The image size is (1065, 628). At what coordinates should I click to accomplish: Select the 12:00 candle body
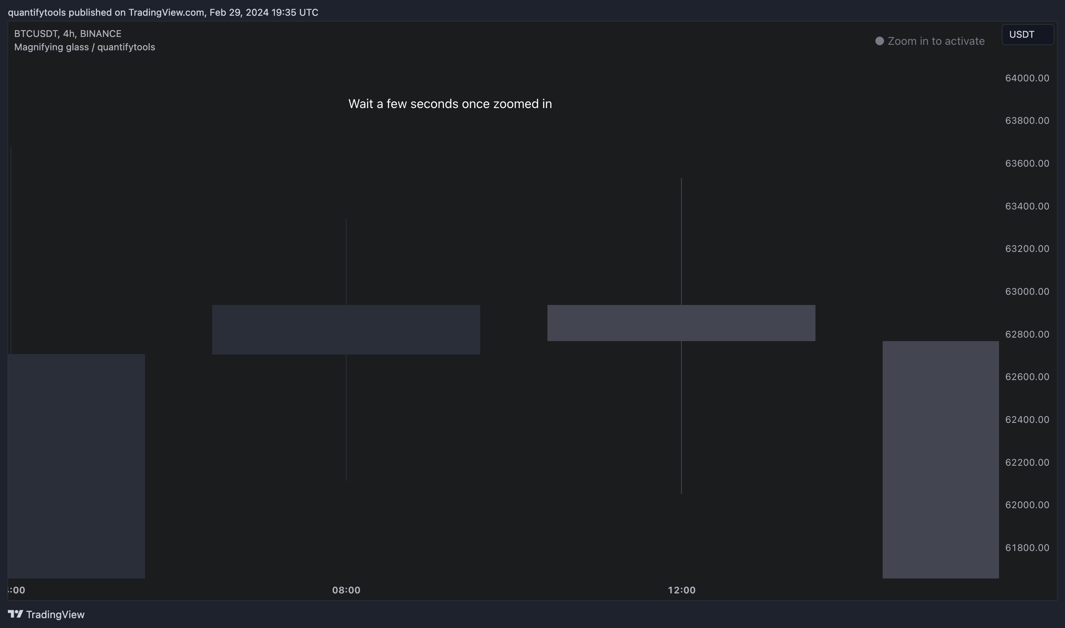(681, 323)
